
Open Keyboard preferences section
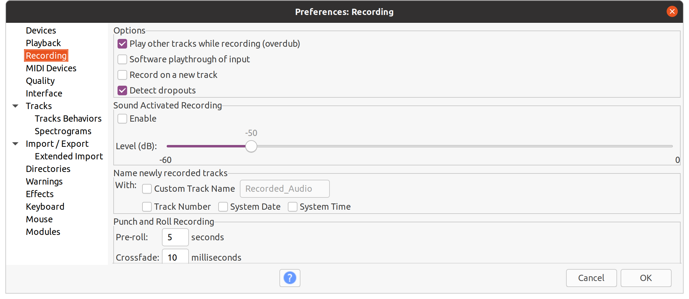[45, 207]
